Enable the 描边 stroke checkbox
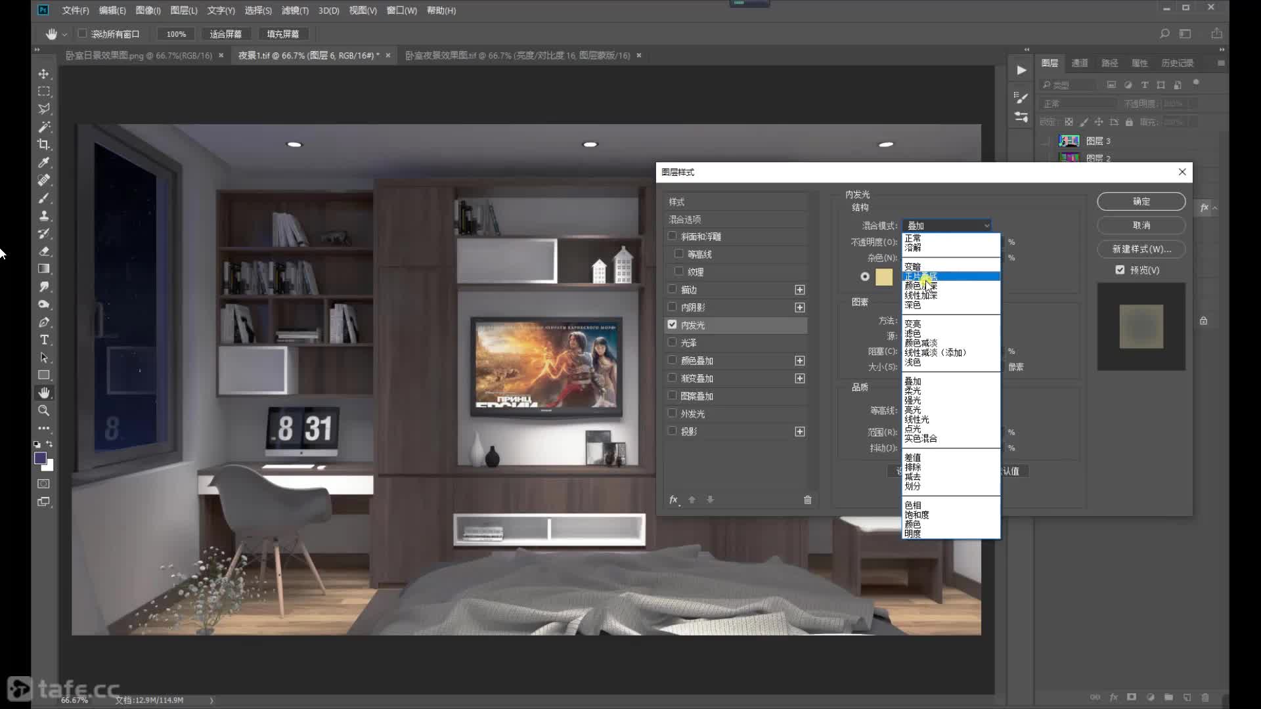 click(x=672, y=289)
